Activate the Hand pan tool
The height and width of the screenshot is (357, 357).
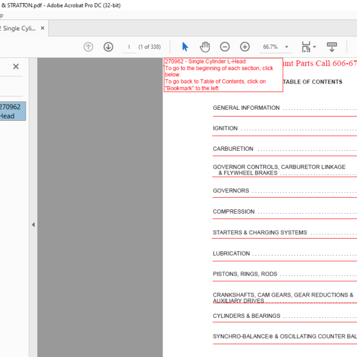[x=205, y=47]
